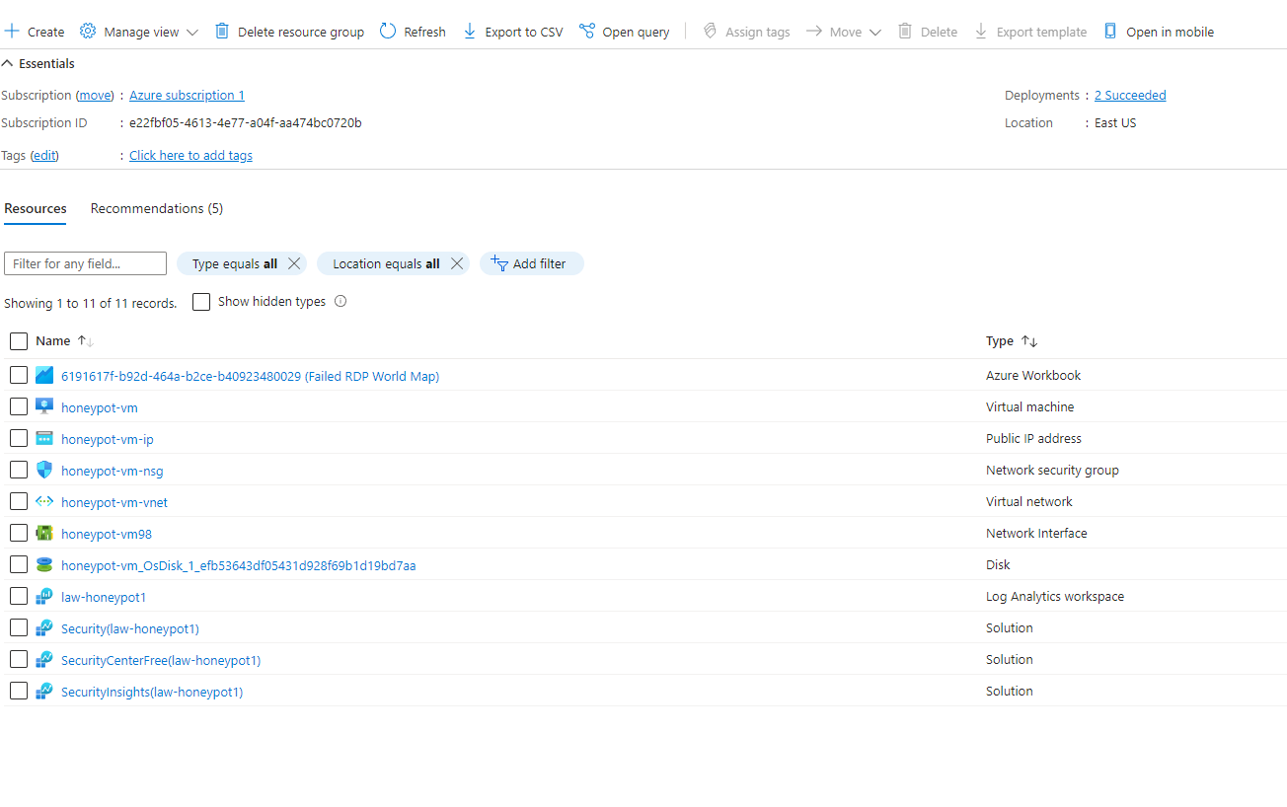
Task: Click the Open in mobile phone icon
Action: 1110,32
